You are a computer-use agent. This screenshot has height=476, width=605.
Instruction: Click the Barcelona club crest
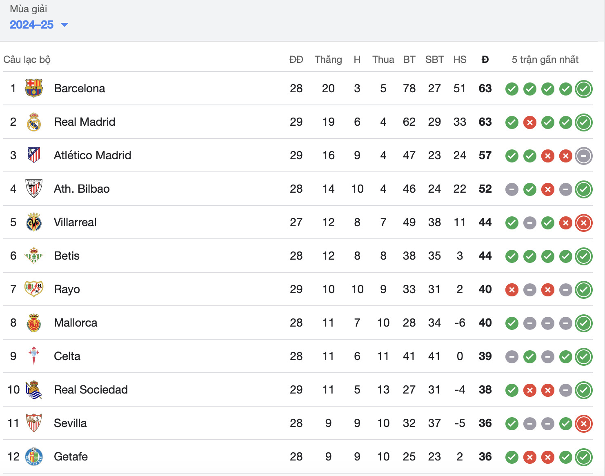click(x=34, y=88)
